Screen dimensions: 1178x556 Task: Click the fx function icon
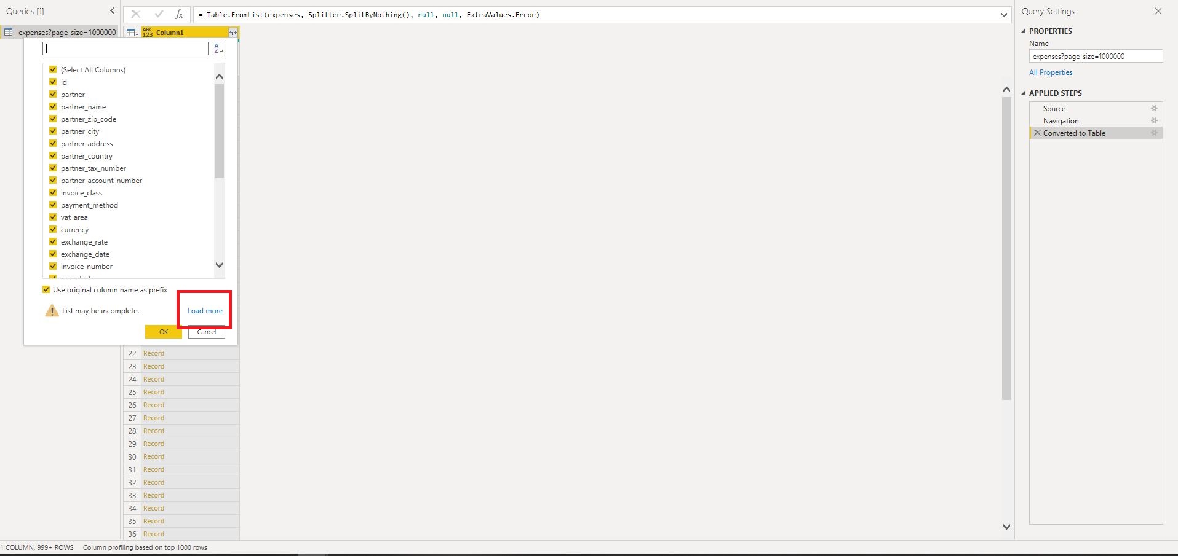point(179,14)
